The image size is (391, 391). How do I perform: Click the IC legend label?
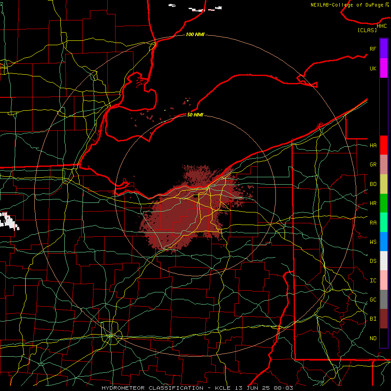click(373, 280)
